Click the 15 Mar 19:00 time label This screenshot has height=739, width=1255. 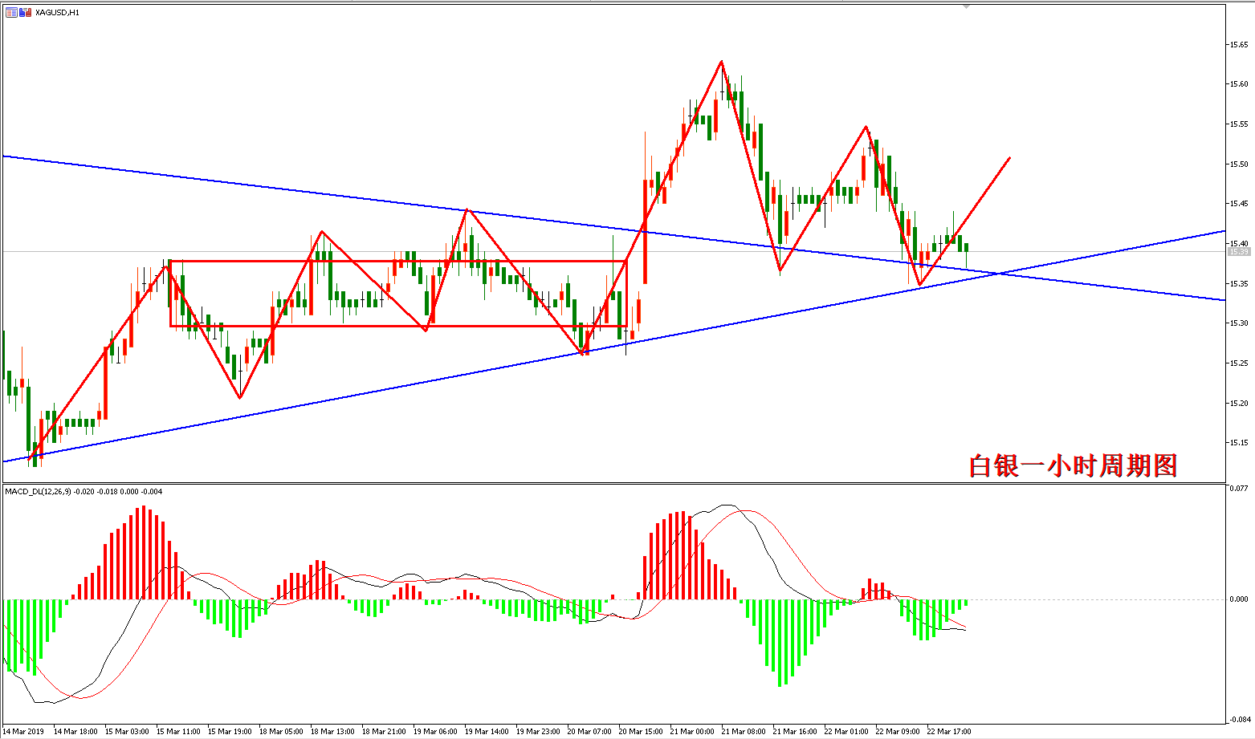click(230, 732)
